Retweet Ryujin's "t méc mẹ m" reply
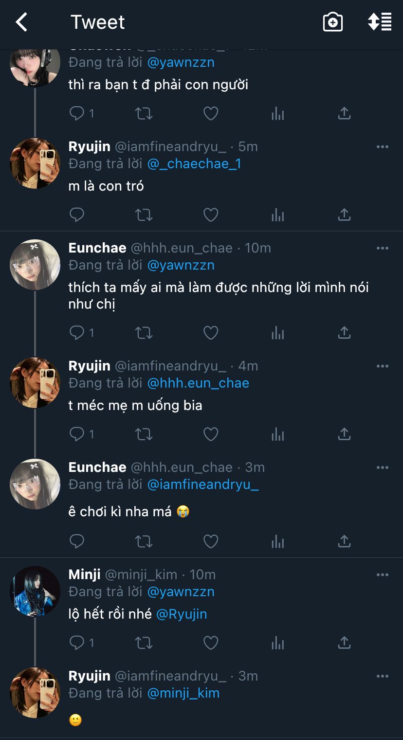403x740 pixels. click(144, 434)
